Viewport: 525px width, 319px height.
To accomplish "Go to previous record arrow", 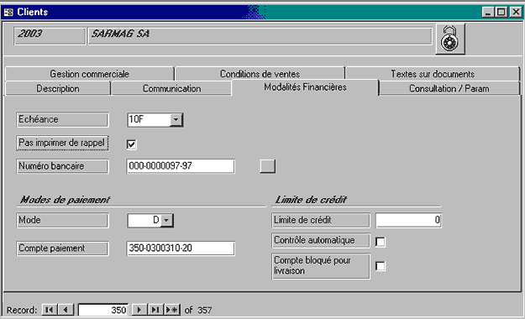I will pyautogui.click(x=66, y=310).
